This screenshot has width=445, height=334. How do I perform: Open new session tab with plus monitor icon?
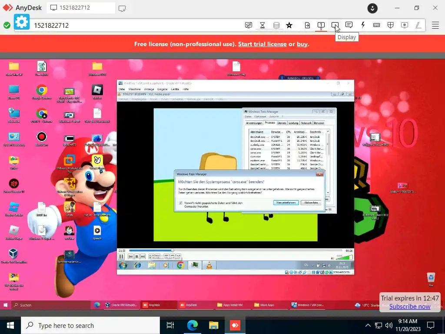122,8
